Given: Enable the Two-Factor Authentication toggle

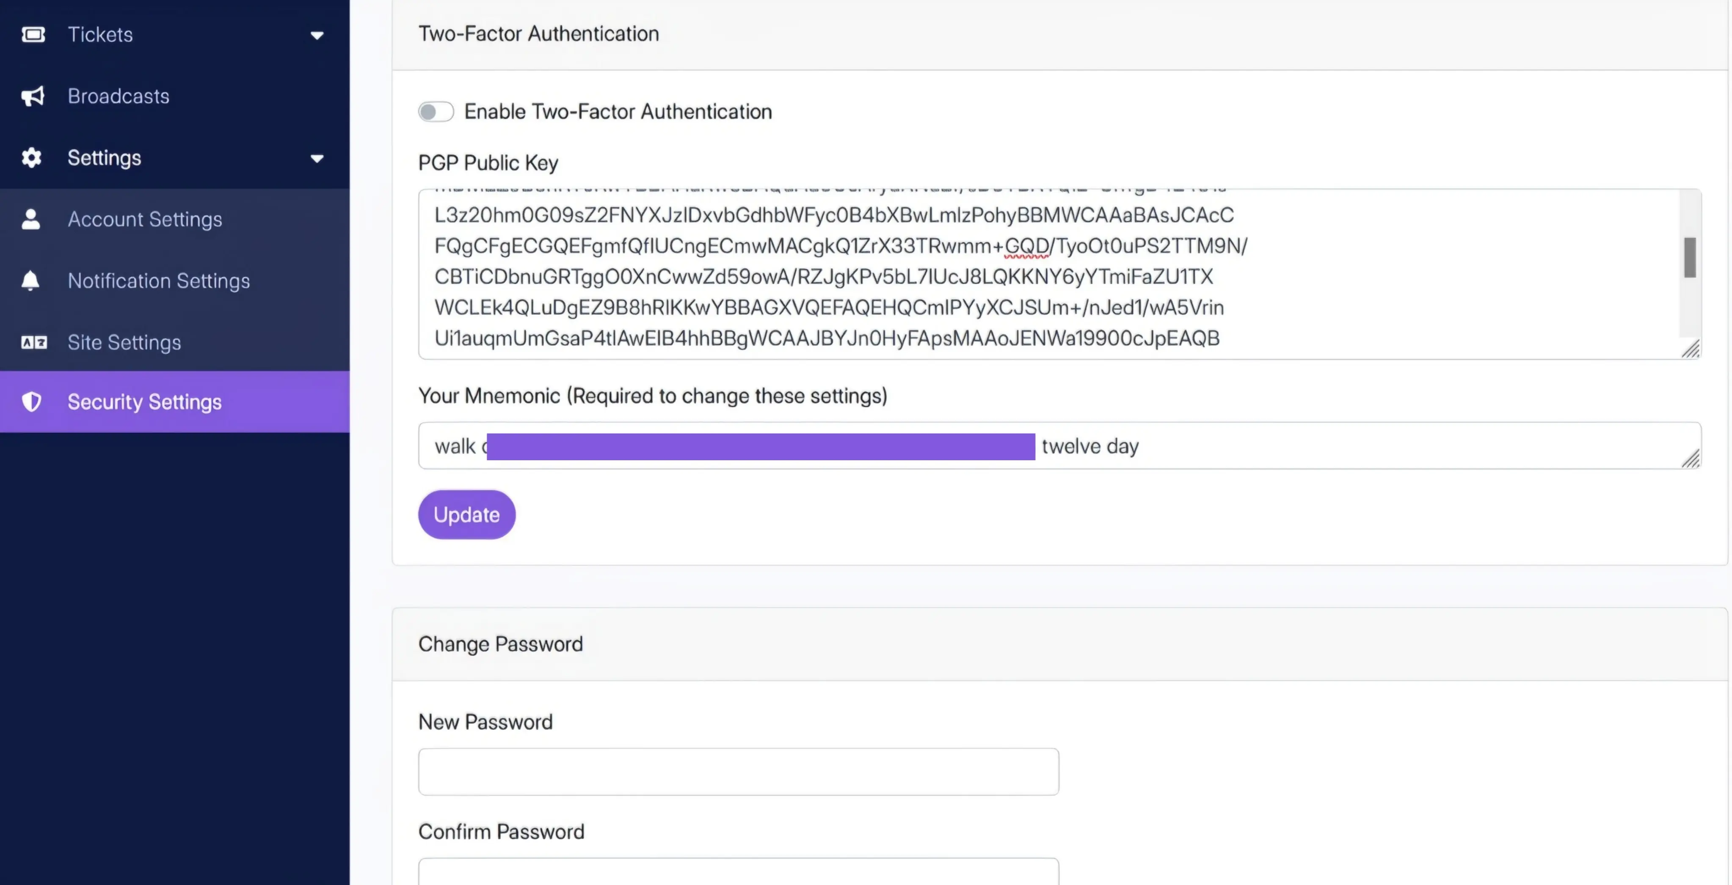Looking at the screenshot, I should (x=436, y=112).
